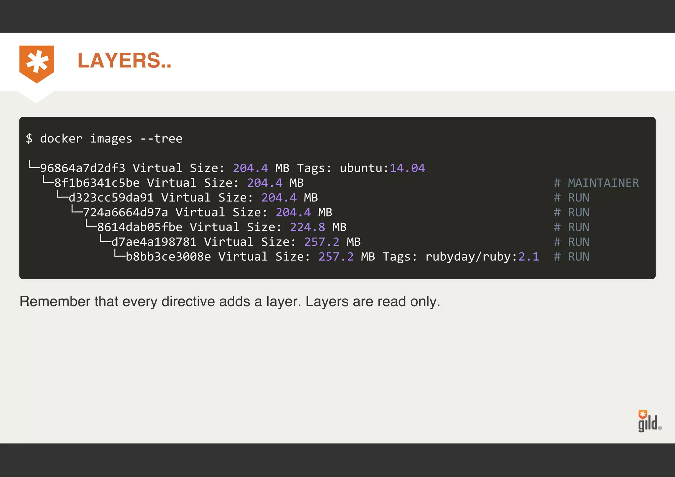The width and height of the screenshot is (675, 477).
Task: Click '204.4' size on ubuntu:14.04 row
Action: click(x=250, y=168)
